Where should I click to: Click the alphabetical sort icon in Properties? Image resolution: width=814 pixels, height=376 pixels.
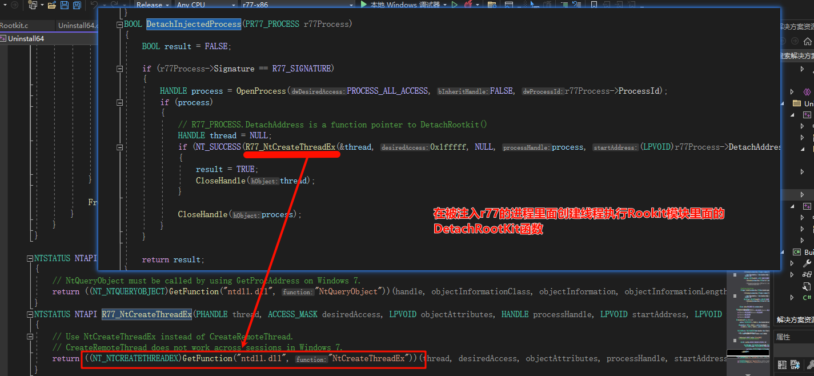(794, 364)
